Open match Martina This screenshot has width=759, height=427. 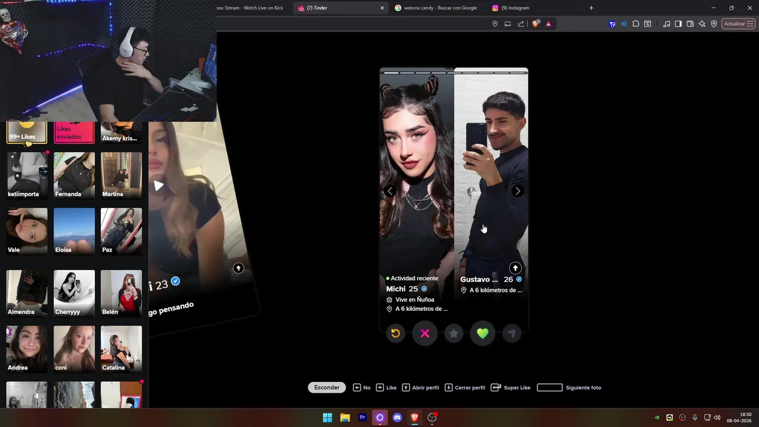(122, 176)
